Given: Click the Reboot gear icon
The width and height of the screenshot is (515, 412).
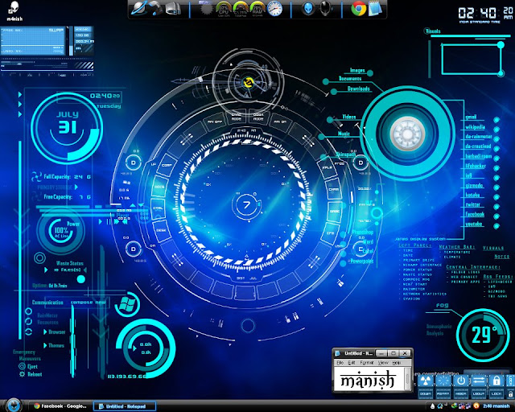Looking at the screenshot, I should (22, 374).
